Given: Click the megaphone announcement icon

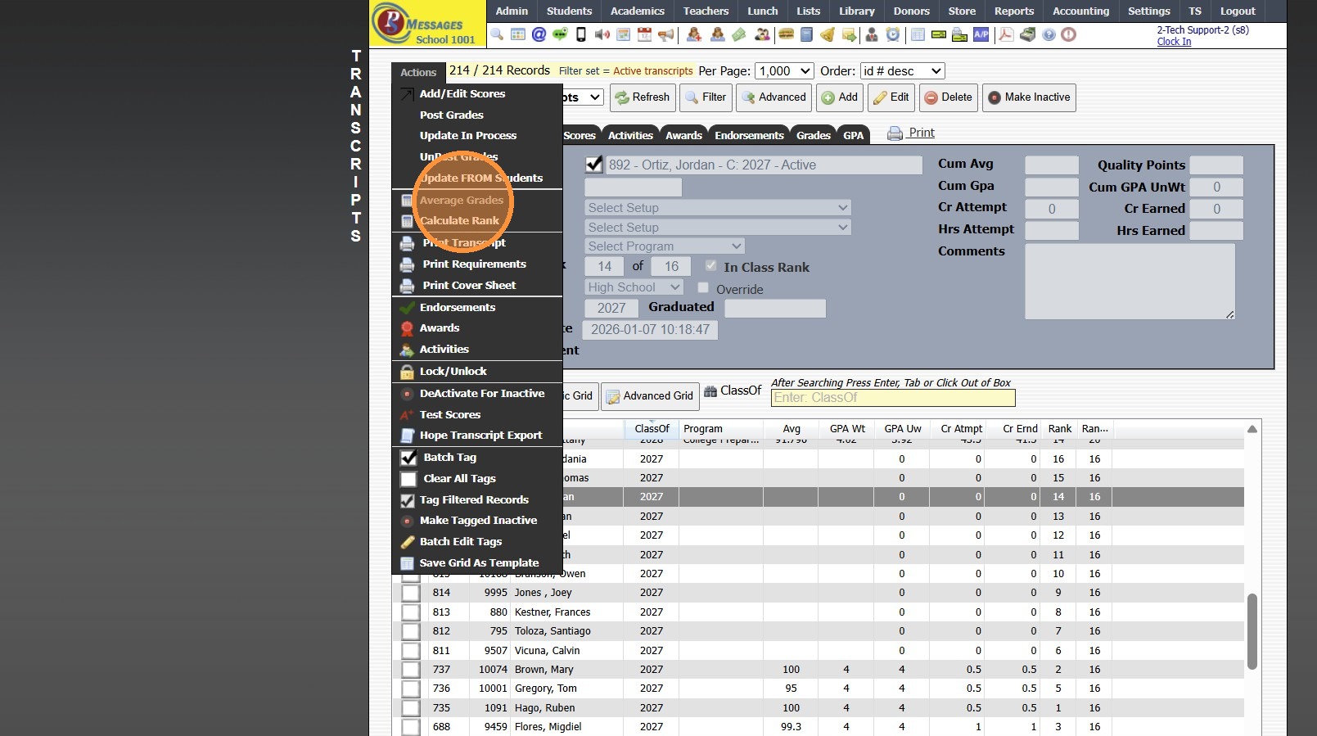Looking at the screenshot, I should tap(666, 34).
